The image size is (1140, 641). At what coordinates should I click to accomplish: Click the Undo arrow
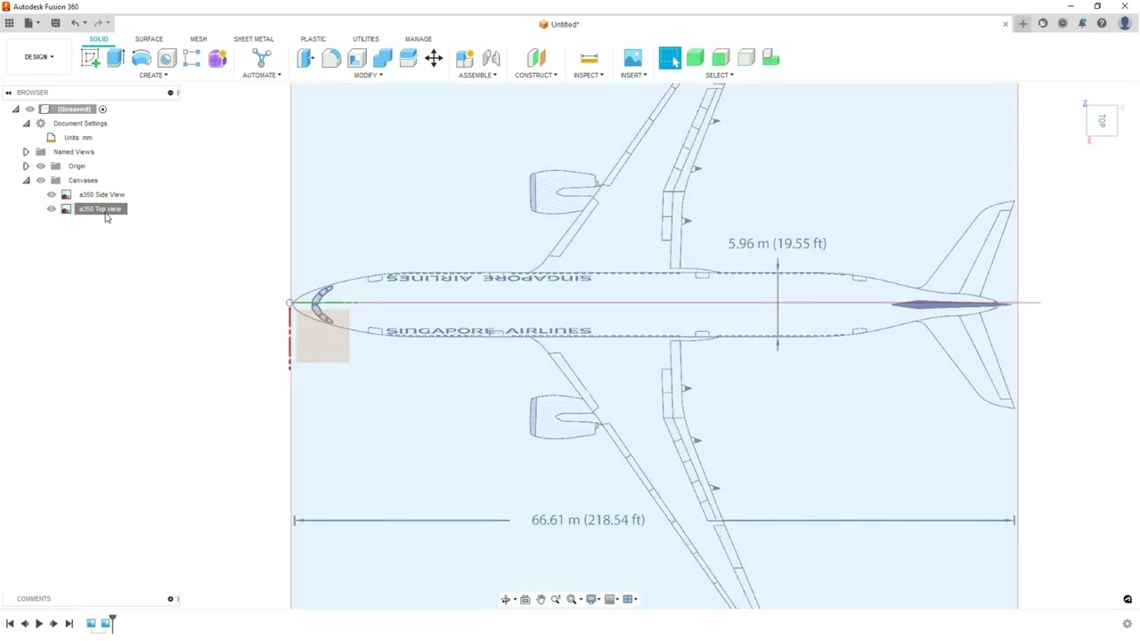point(76,23)
